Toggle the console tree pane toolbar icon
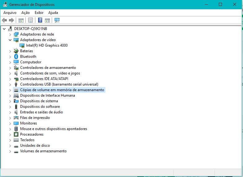 point(21,20)
